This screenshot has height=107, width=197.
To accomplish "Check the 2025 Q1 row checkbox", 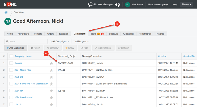I will tap(11, 77).
